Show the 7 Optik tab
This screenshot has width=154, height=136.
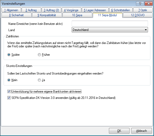[x=143, y=10]
